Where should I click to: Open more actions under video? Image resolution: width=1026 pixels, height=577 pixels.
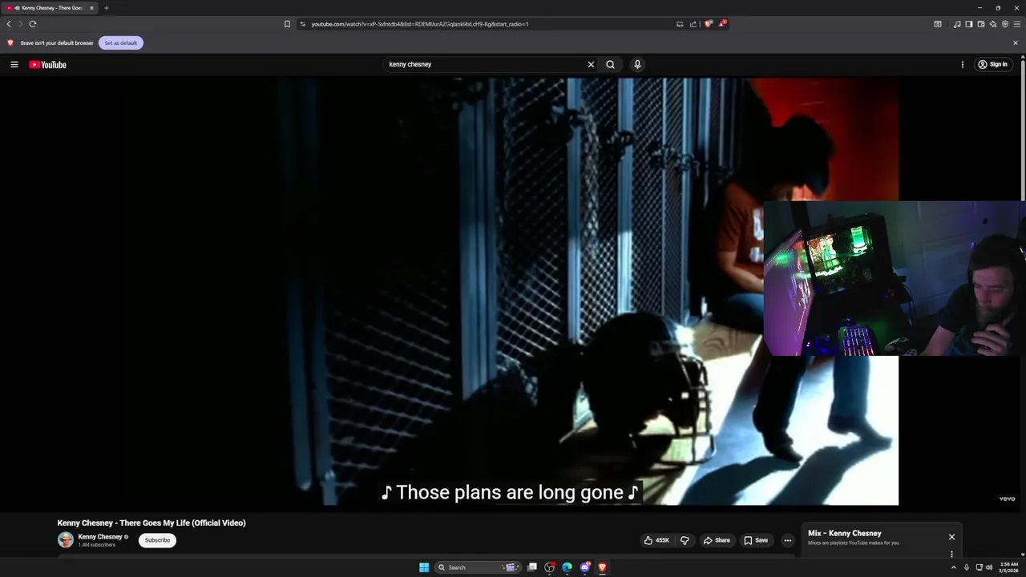pos(787,540)
